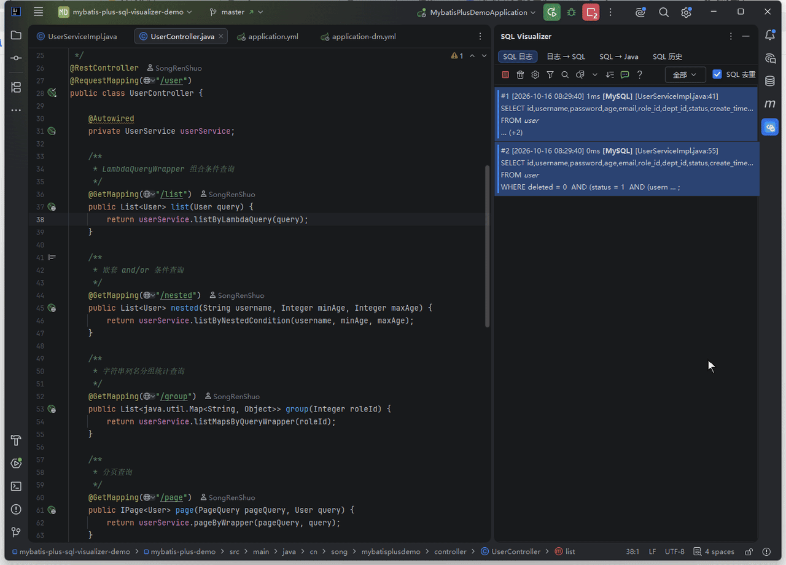Screen dimensions: 786x565
Task: Clear SQL logs with trash icon
Action: pyautogui.click(x=520, y=75)
